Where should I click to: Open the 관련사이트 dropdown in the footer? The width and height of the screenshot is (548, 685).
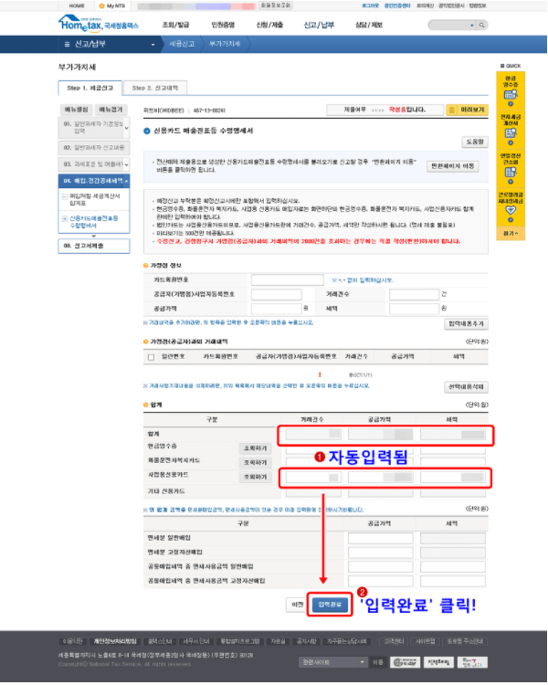[332, 662]
